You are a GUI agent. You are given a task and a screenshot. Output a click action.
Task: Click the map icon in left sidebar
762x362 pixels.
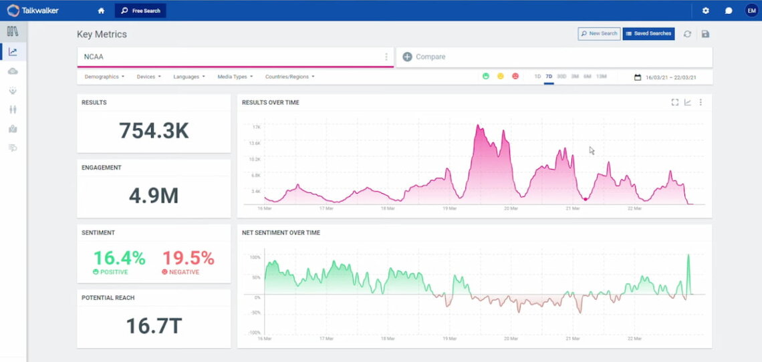(x=13, y=129)
